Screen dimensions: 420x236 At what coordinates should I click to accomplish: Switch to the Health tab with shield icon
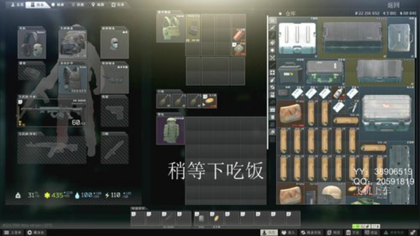[x=58, y=5]
